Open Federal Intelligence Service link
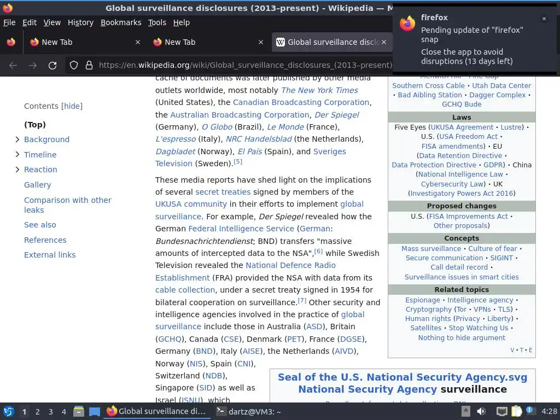Screen dimensions: 560x420 click(x=241, y=229)
